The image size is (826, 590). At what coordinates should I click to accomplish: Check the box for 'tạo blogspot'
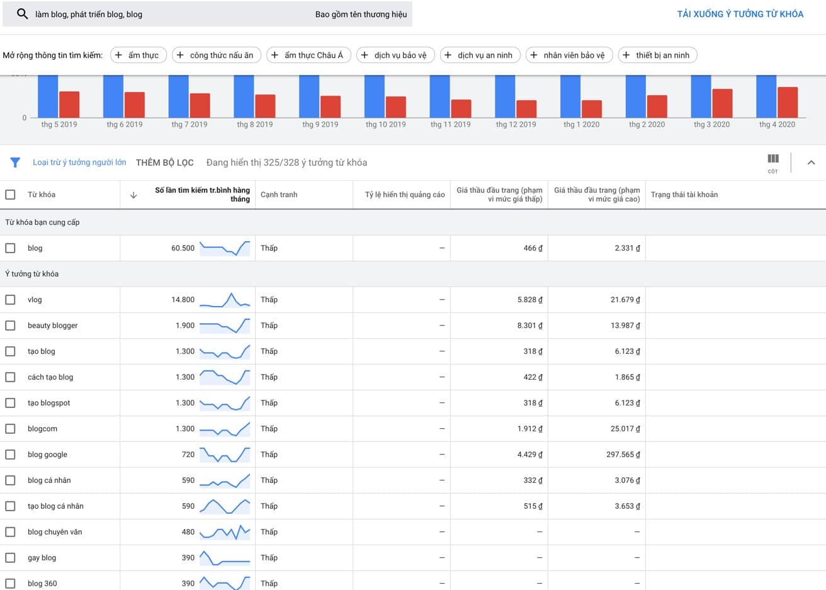(x=10, y=403)
